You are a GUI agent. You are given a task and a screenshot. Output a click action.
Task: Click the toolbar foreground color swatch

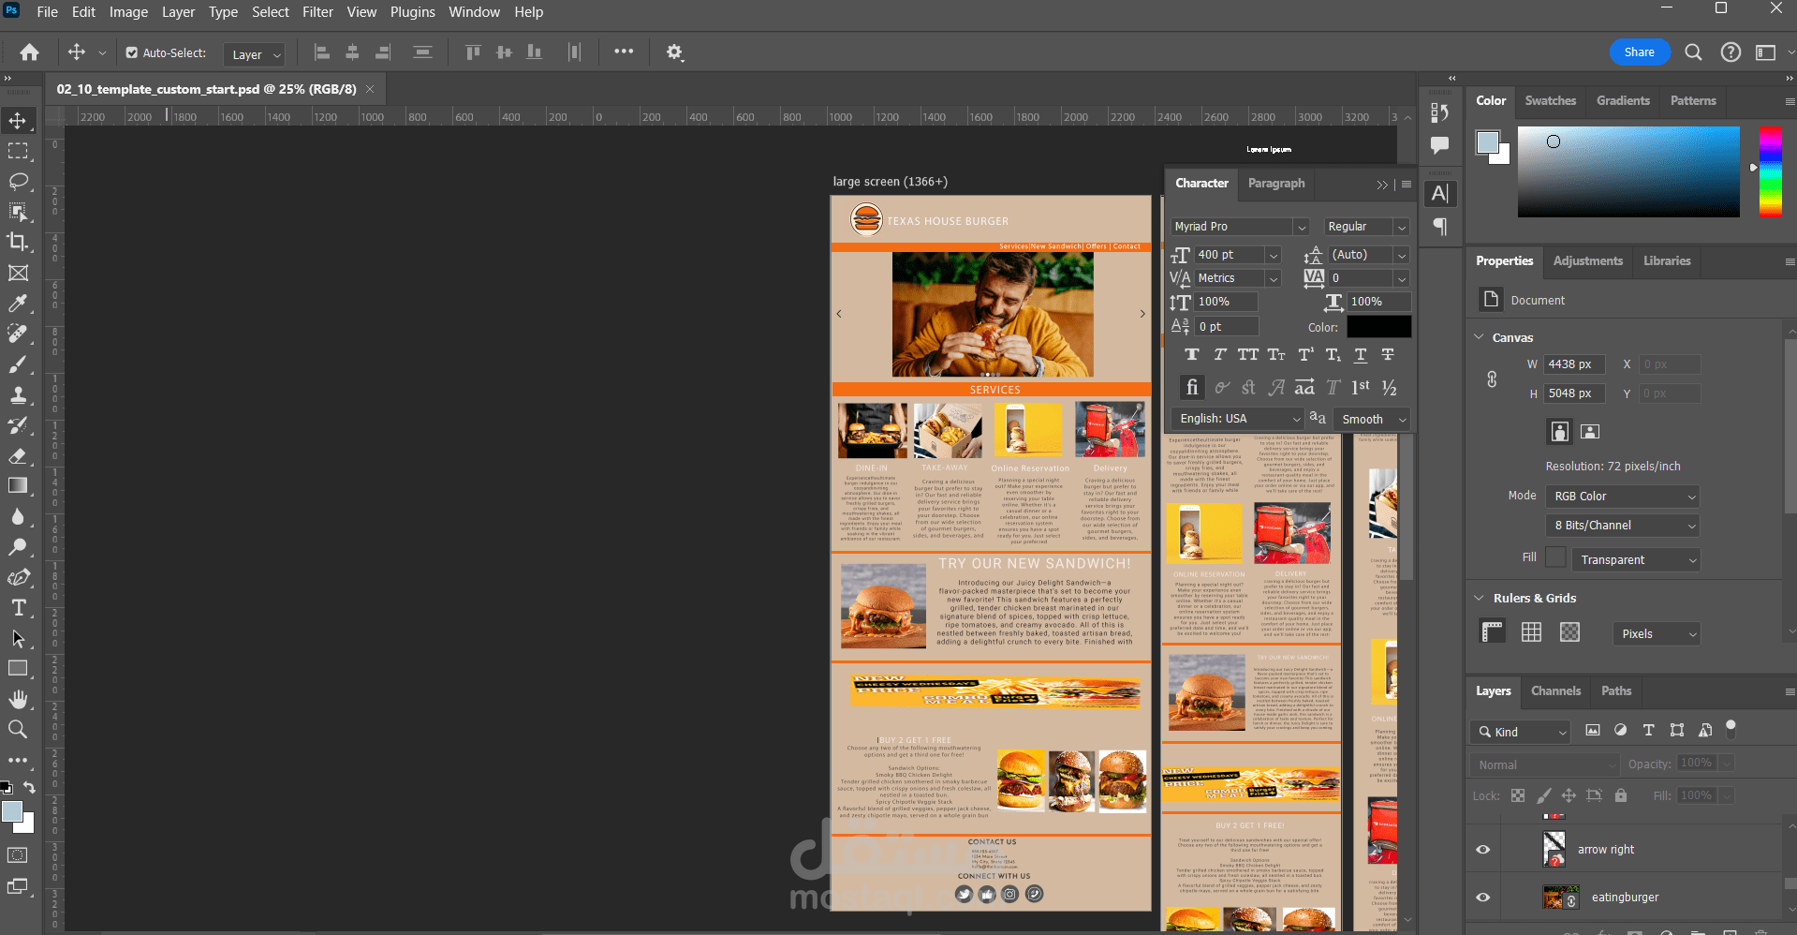(x=12, y=811)
